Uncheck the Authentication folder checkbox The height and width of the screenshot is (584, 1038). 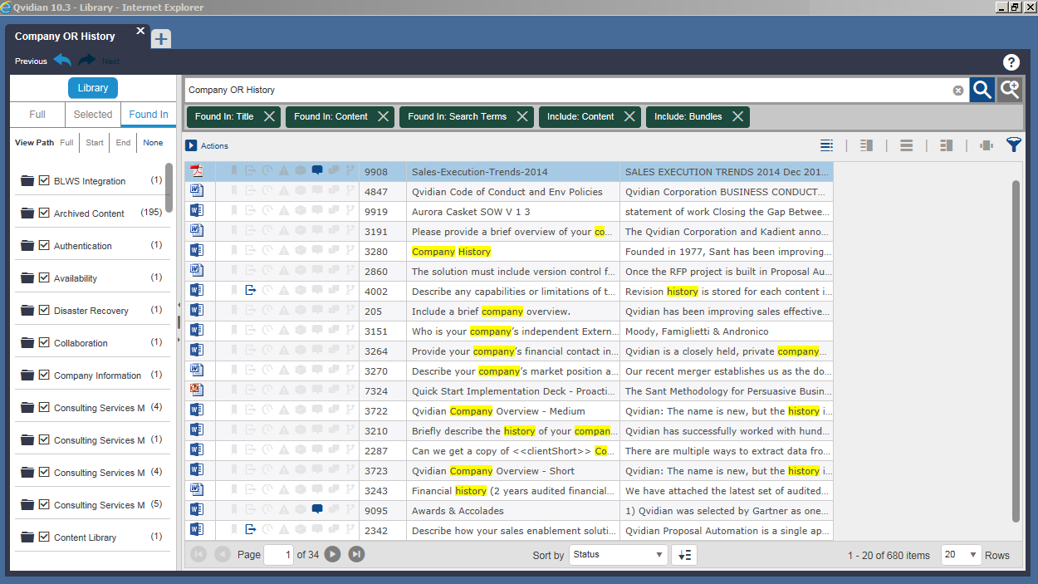click(44, 245)
